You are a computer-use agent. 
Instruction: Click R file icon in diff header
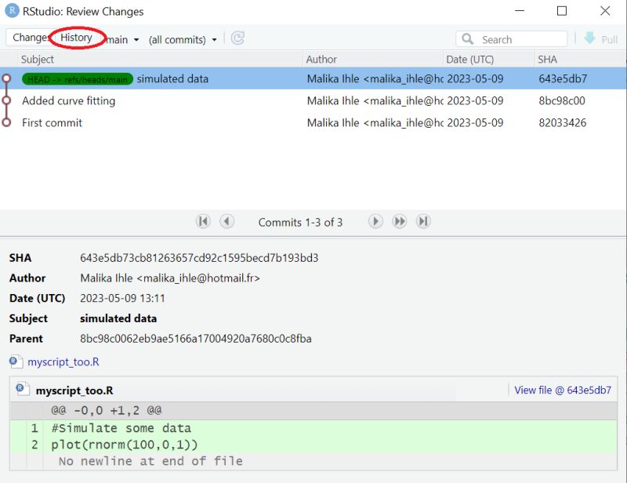pos(23,389)
